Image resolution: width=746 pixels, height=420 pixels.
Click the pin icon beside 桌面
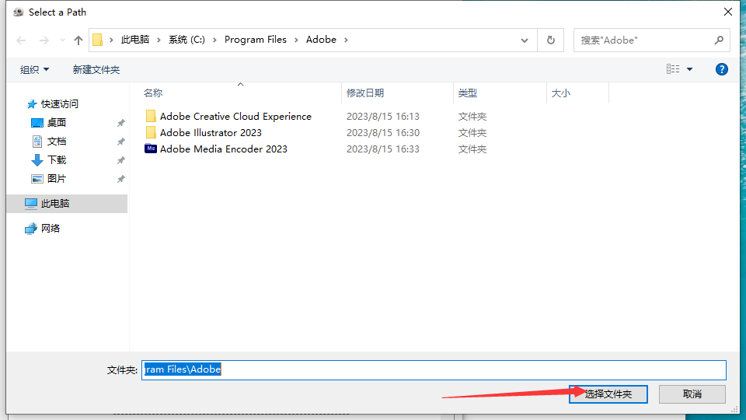(121, 123)
